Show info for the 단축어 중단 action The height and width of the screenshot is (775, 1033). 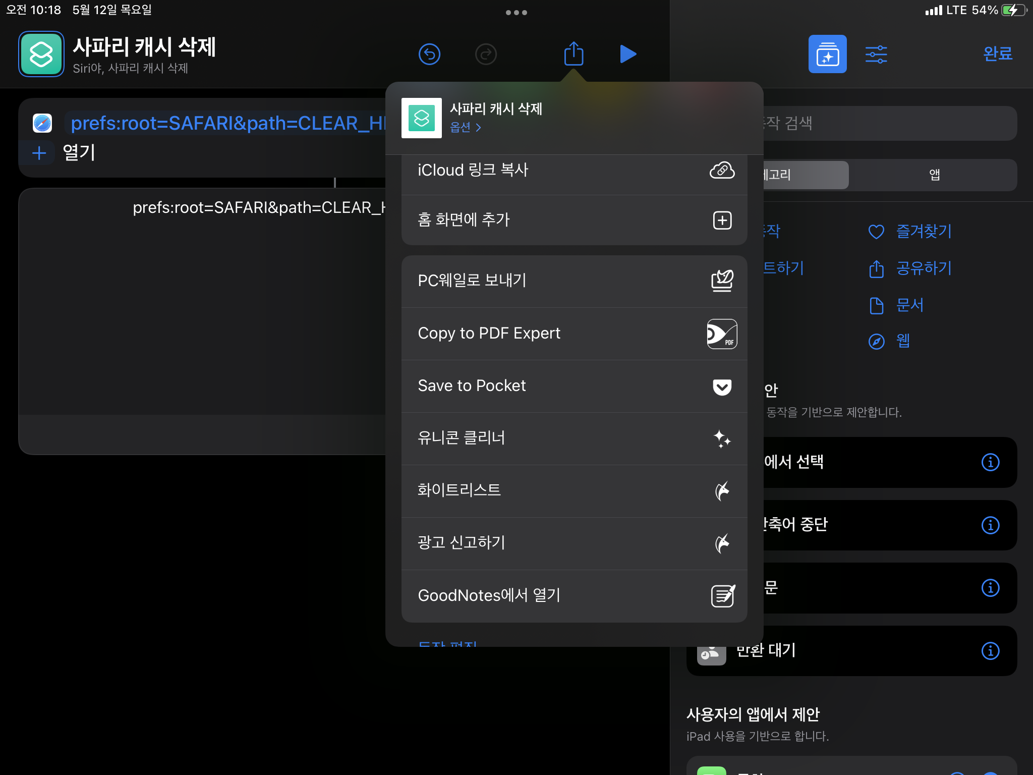(991, 525)
